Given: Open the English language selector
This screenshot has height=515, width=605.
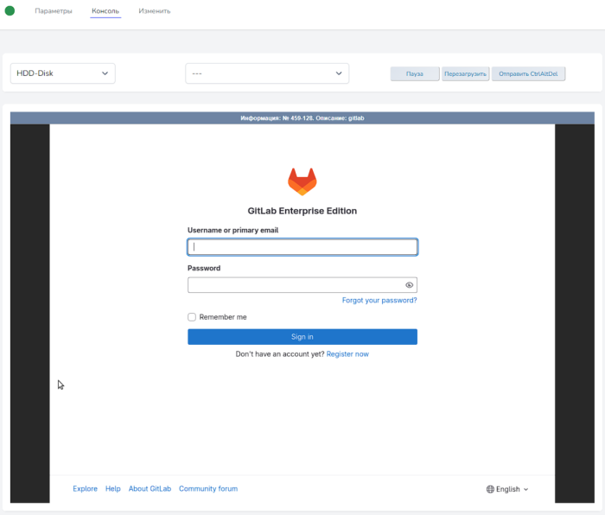Looking at the screenshot, I should pos(508,489).
